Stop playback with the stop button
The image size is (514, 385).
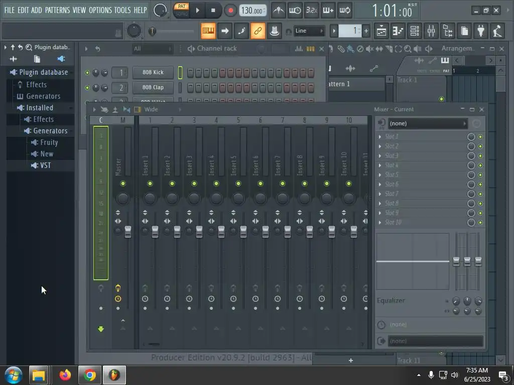(x=213, y=11)
